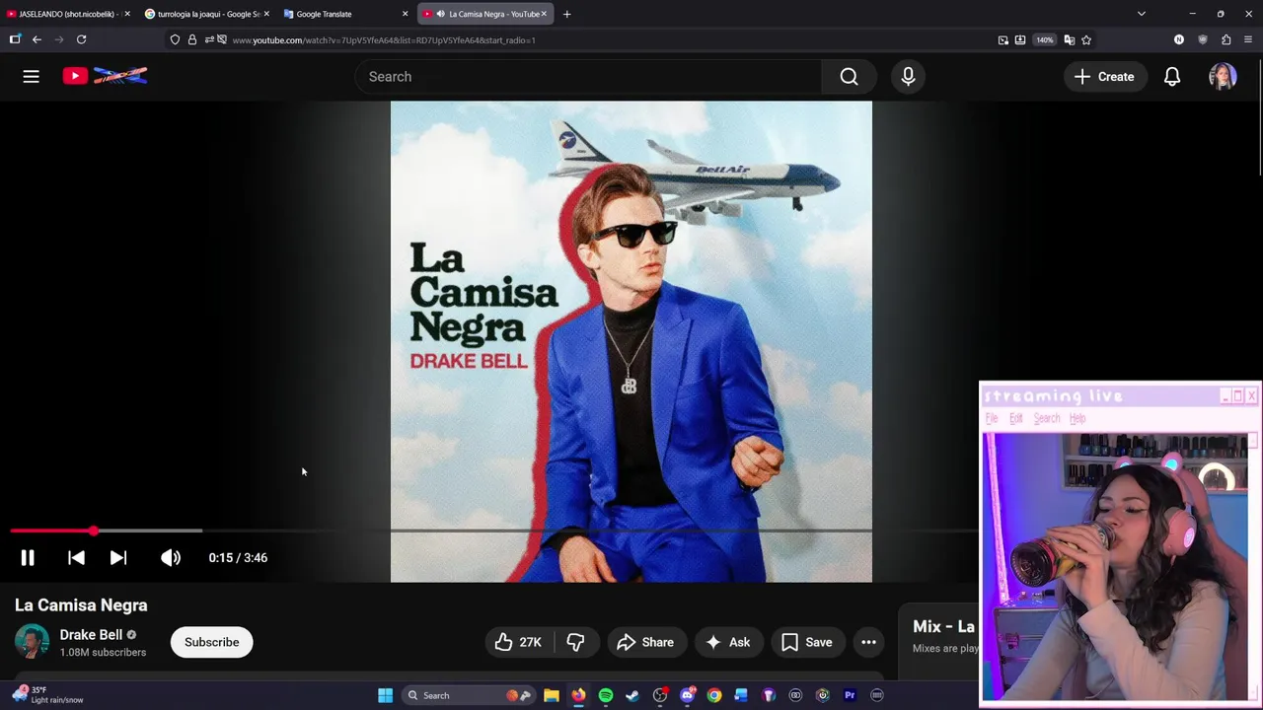This screenshot has height=710, width=1263.
Task: Open a new browser tab
Action: 566,14
